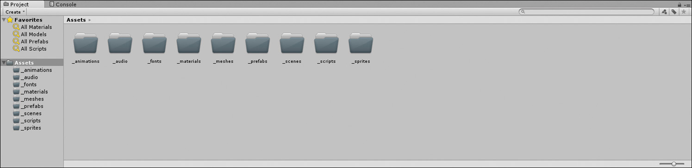Screen dimensions: 692x168
Task: Select the _materials folder icon in grid
Action: (189, 43)
